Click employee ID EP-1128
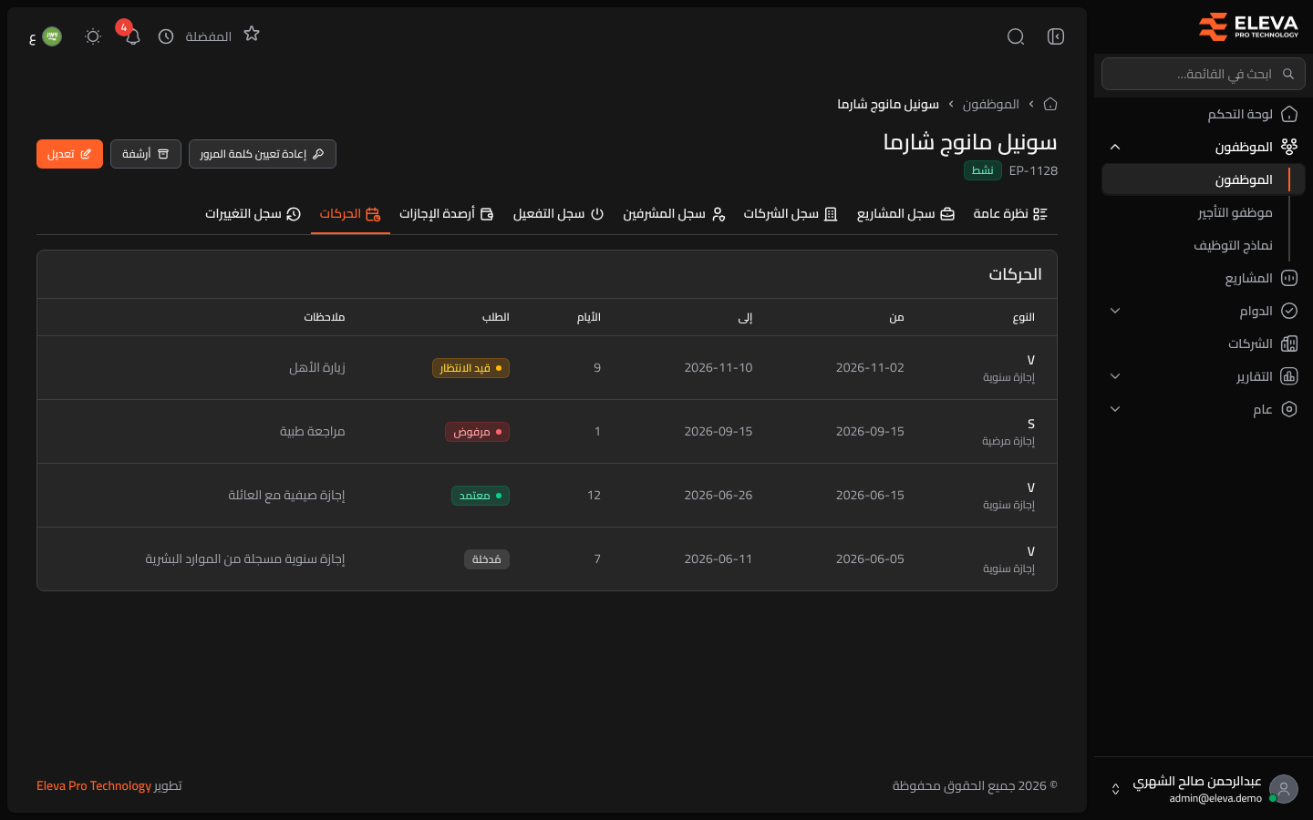1313x820 pixels. [x=1033, y=170]
